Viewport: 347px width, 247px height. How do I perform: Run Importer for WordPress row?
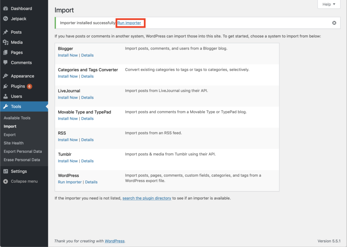pos(70,182)
